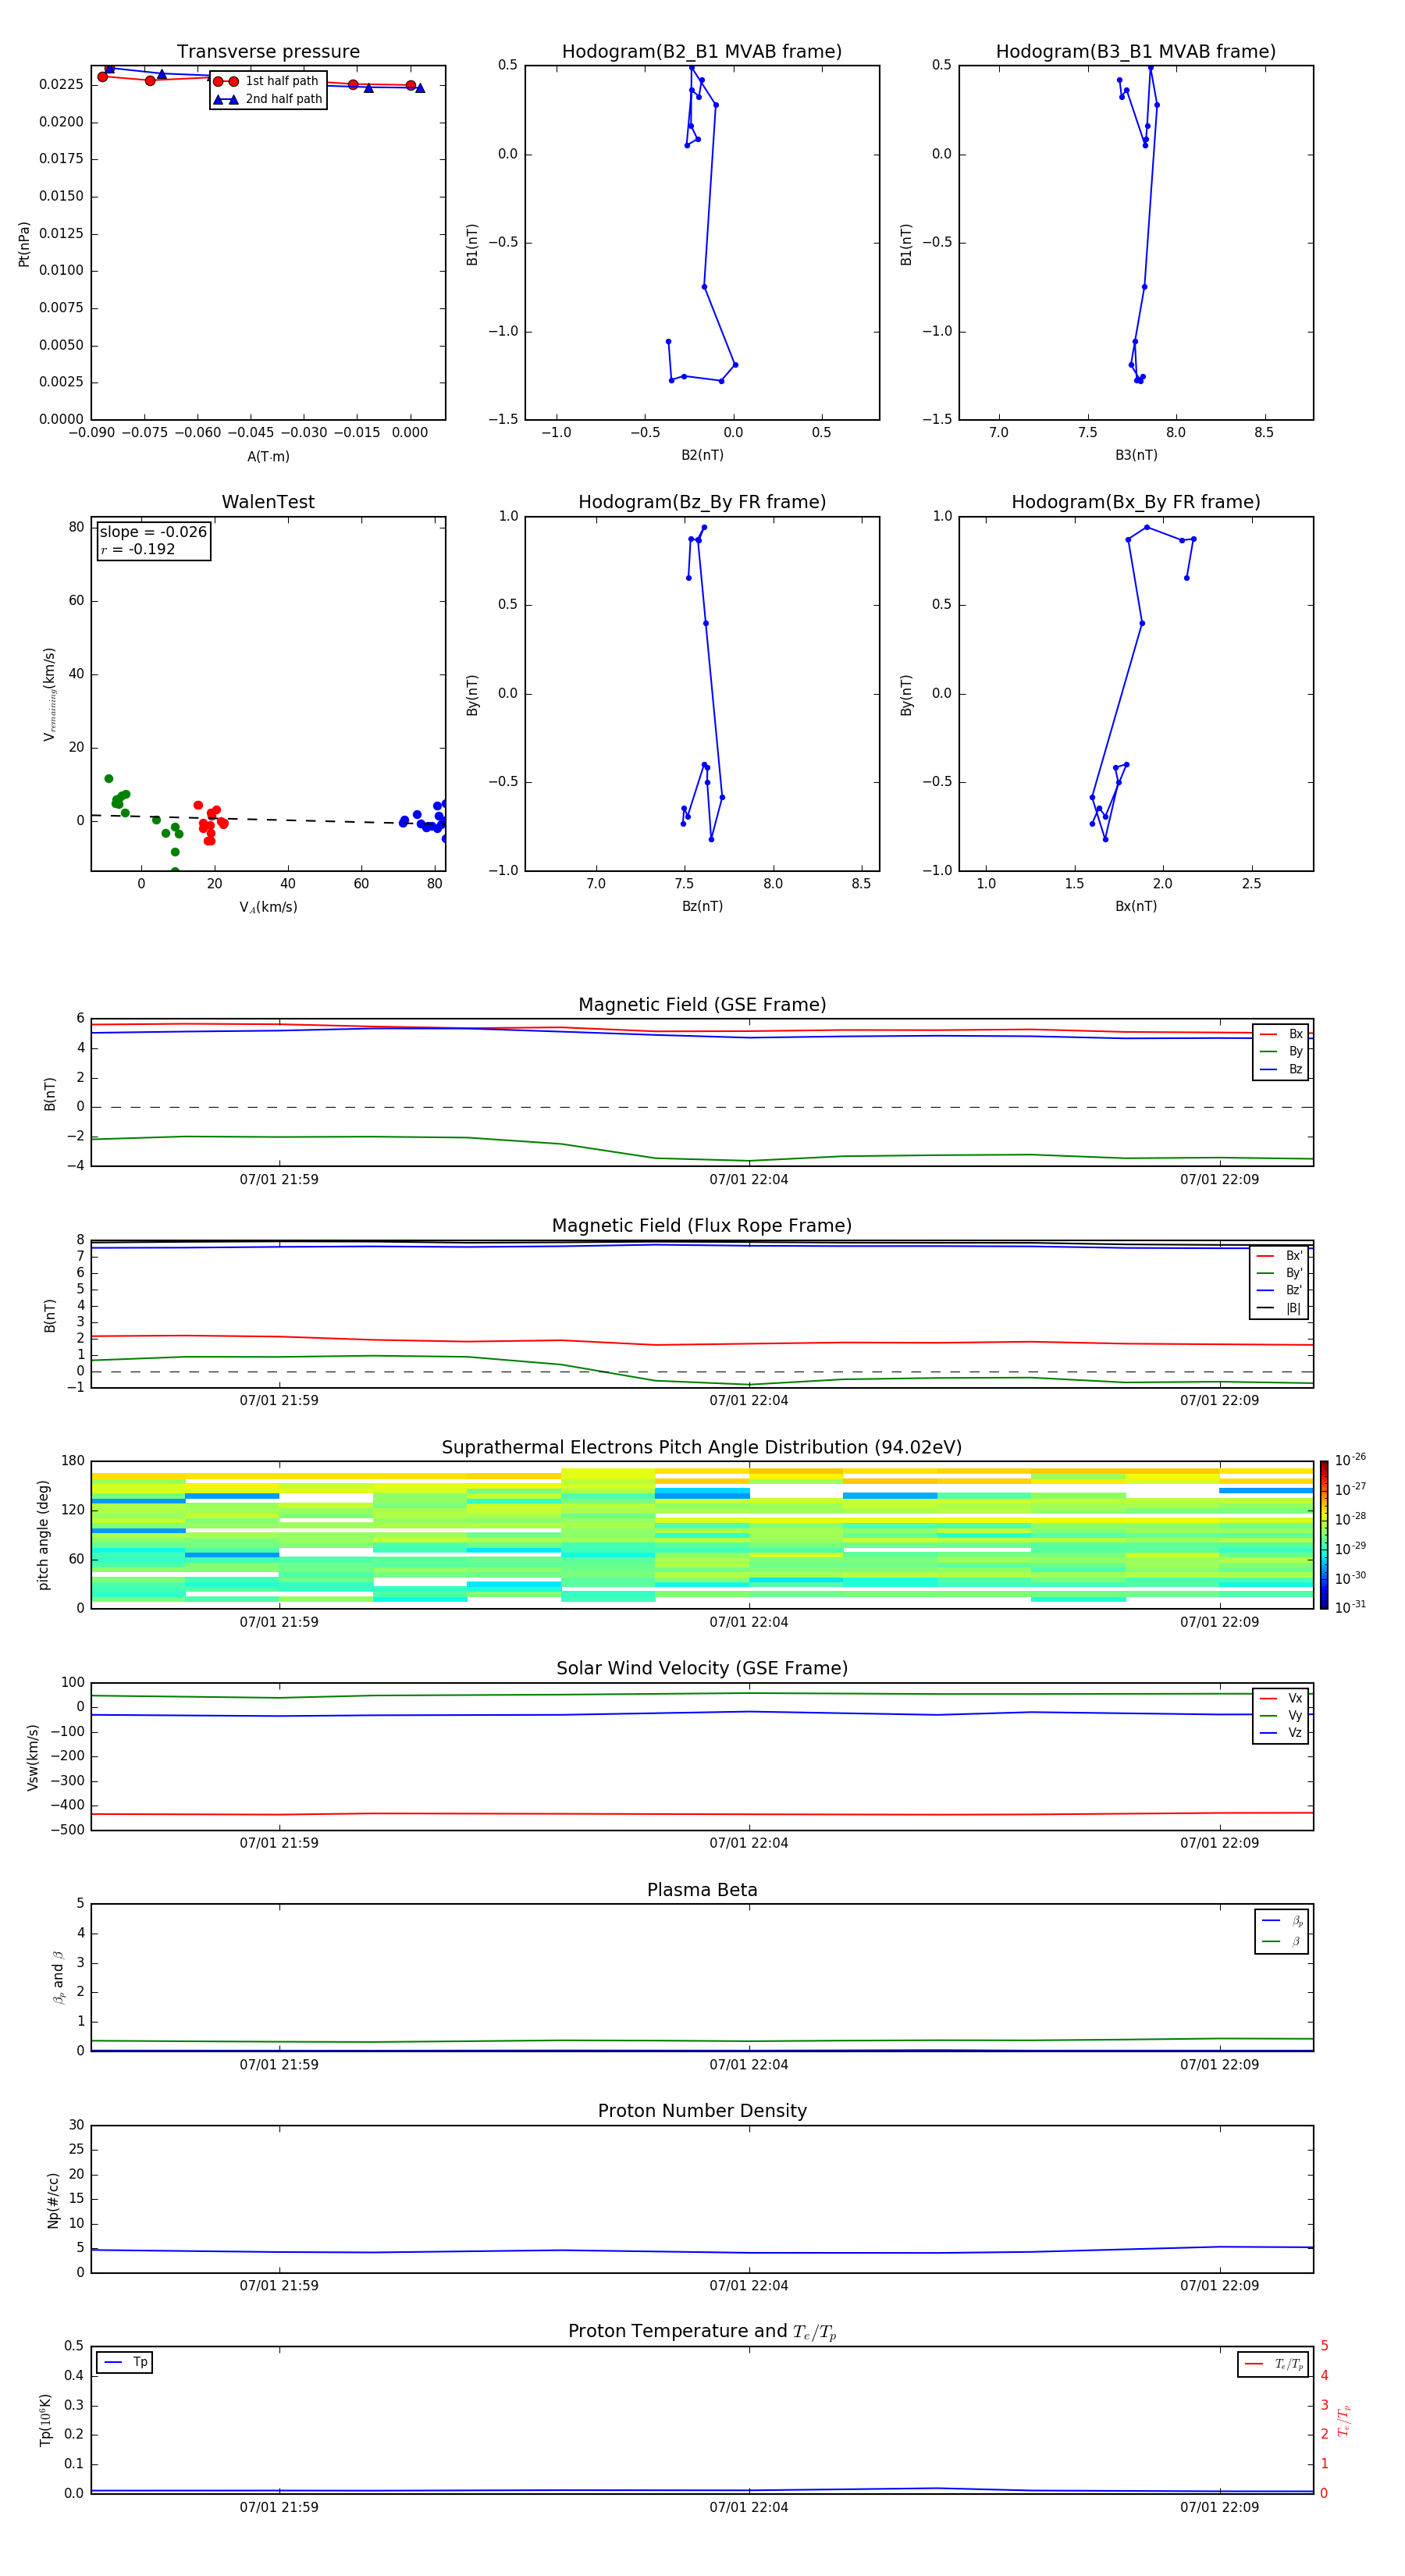Click the |B| legend entry in Flux Rope plot
This screenshot has width=1405, height=2576.
tap(1279, 1308)
